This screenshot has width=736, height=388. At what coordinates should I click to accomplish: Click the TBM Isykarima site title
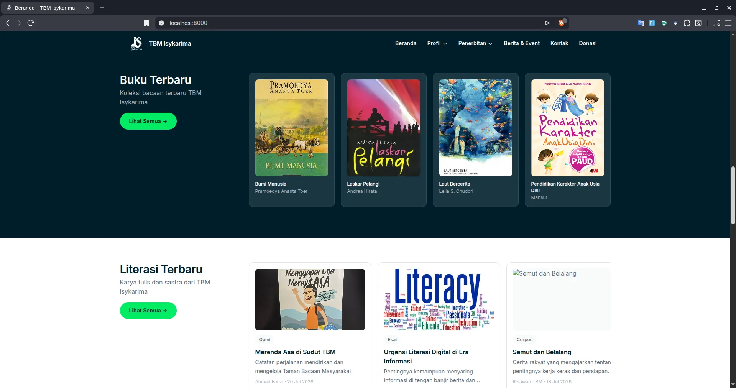(170, 43)
